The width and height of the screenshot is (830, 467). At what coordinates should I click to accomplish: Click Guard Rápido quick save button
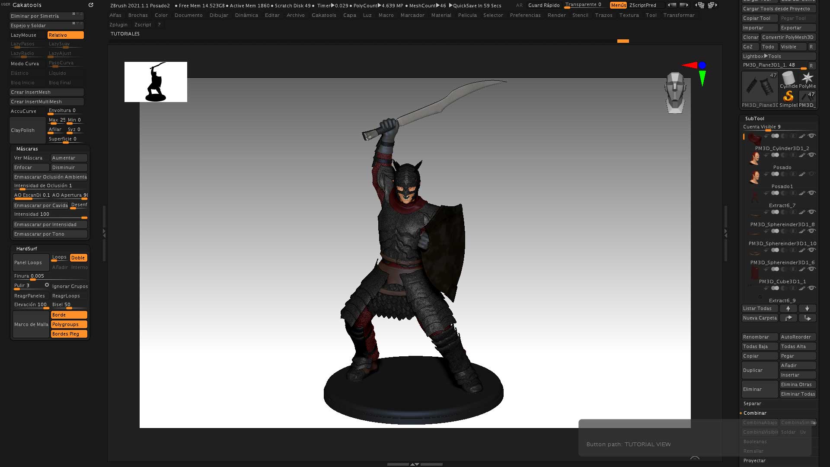pyautogui.click(x=544, y=5)
